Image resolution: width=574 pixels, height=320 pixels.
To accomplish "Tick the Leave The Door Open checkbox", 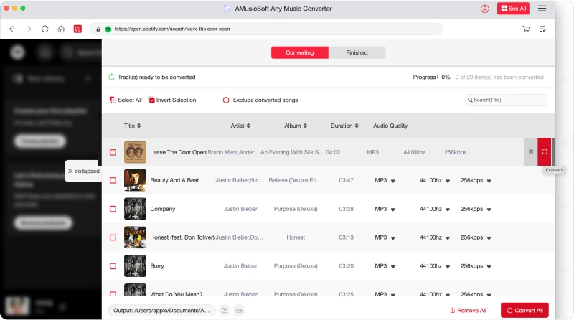I will point(113,152).
